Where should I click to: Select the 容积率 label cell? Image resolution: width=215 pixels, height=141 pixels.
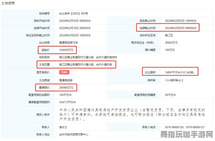tap(152, 80)
